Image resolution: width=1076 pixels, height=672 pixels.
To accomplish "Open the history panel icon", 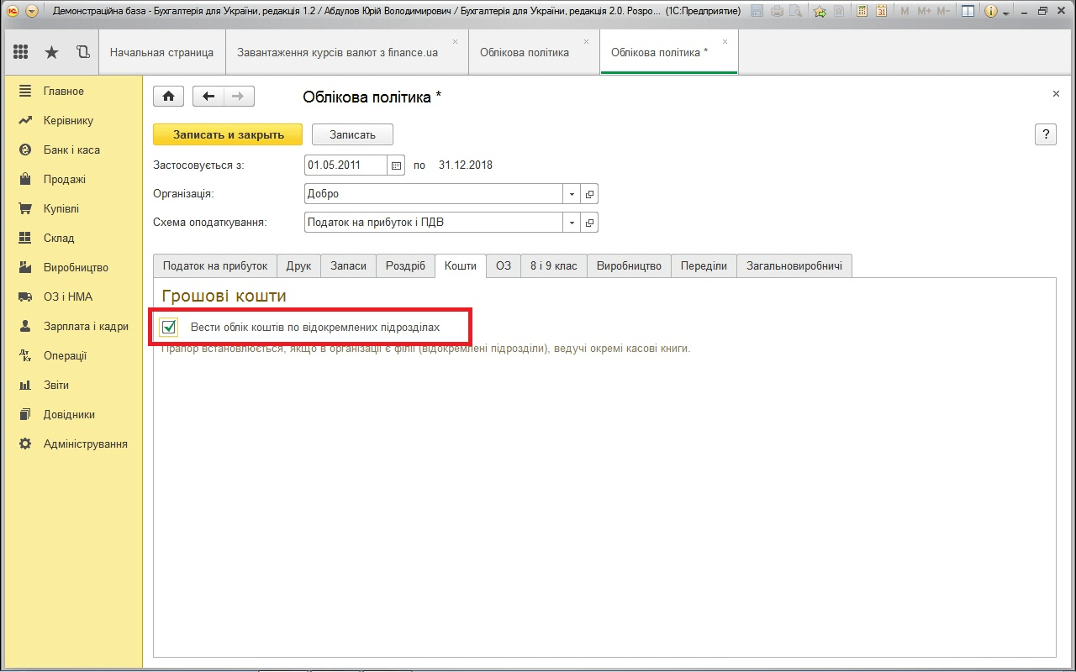I will [82, 52].
